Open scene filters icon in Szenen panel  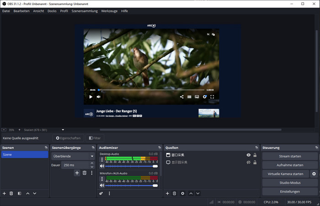19,193
